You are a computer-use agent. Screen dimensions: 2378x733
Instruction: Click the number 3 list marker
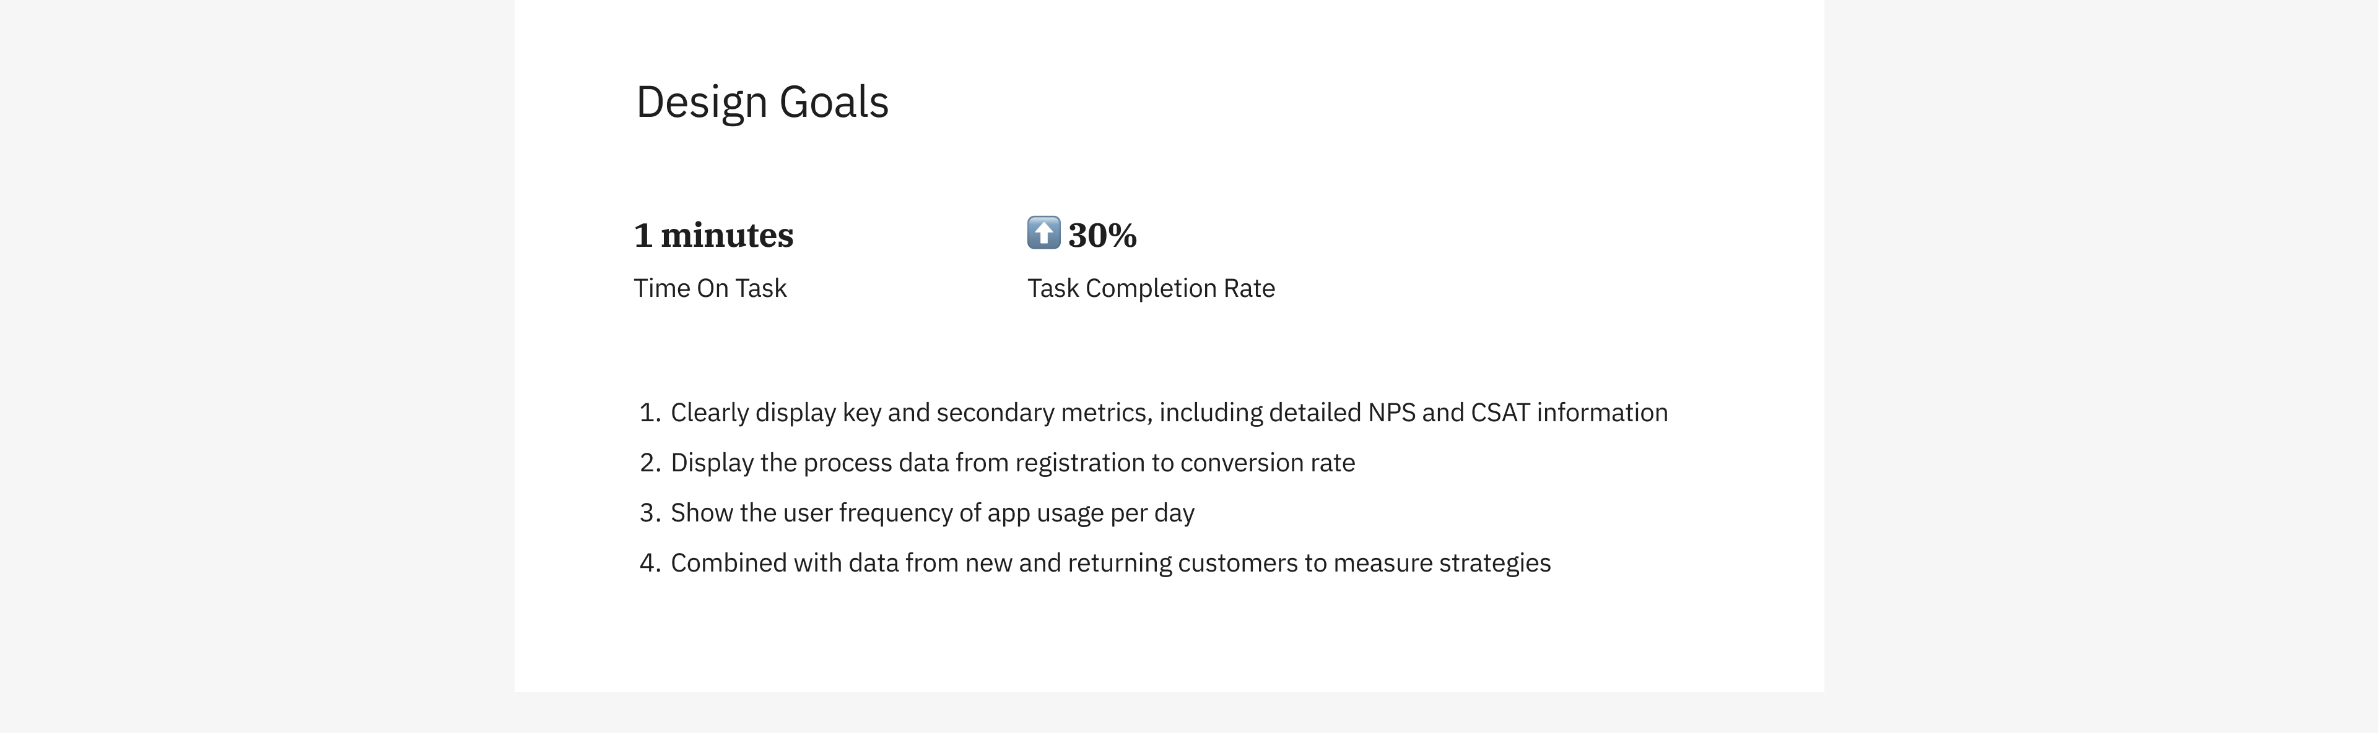tap(650, 513)
